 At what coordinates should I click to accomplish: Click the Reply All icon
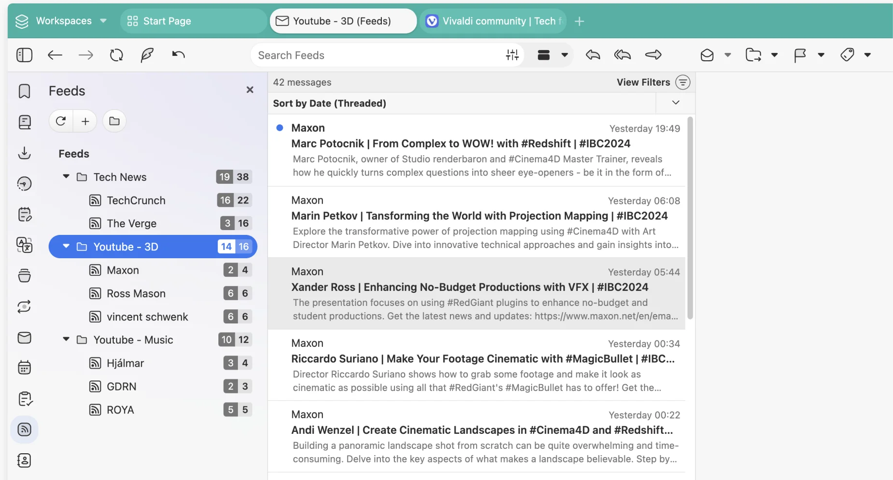point(623,55)
